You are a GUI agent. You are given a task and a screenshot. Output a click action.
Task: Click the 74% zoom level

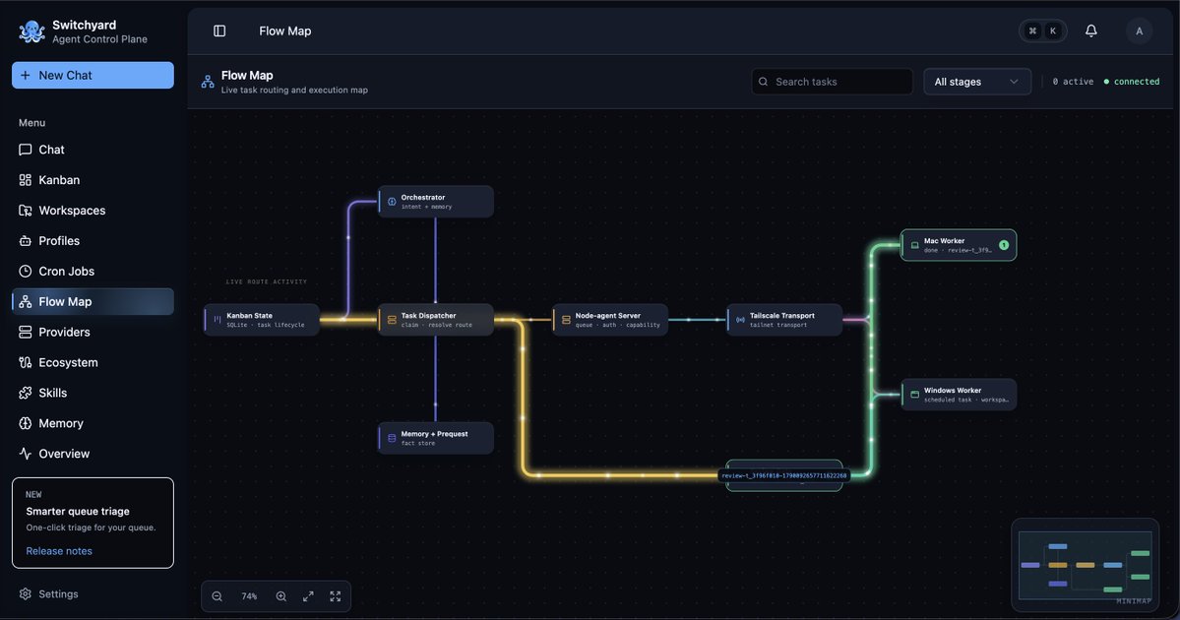click(249, 596)
